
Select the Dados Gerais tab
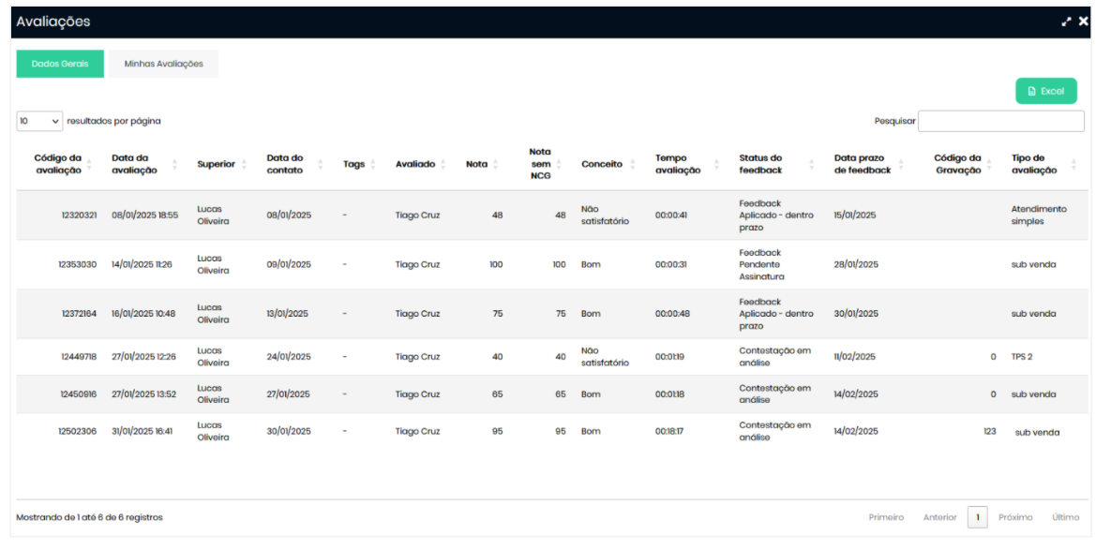click(x=60, y=64)
